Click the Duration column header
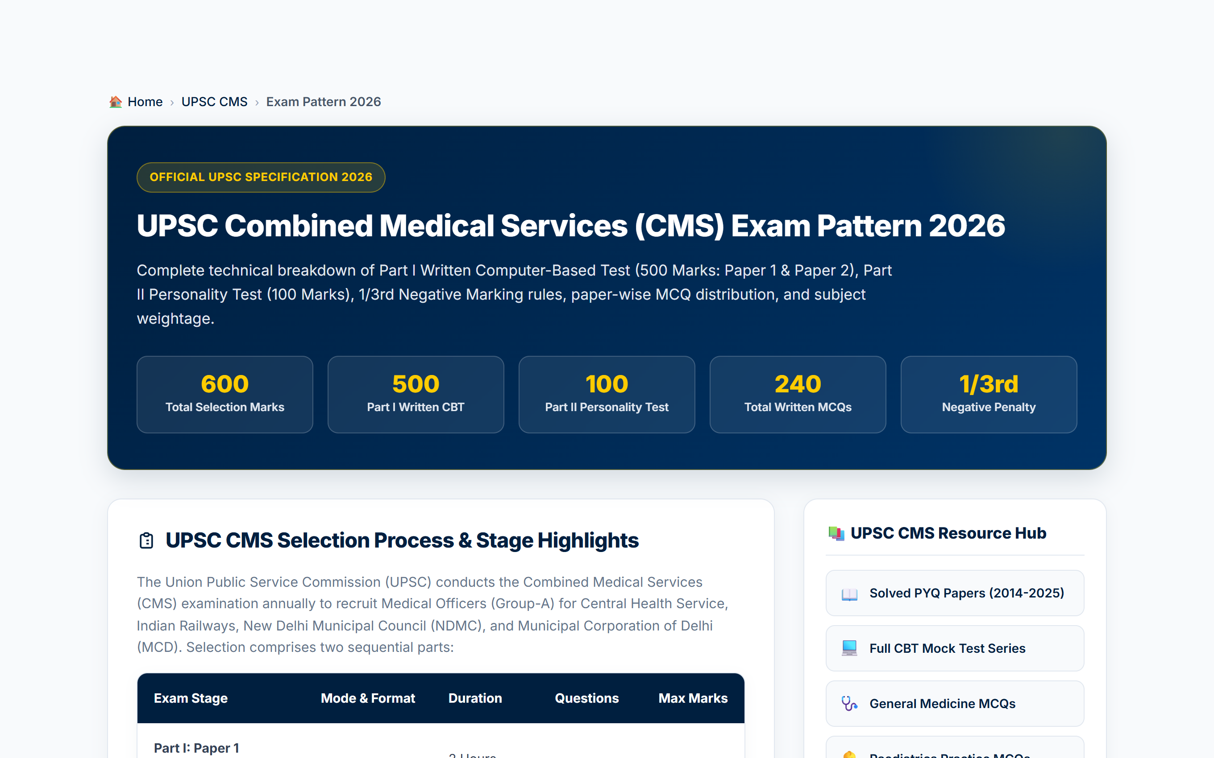This screenshot has height=758, width=1214. 475,698
